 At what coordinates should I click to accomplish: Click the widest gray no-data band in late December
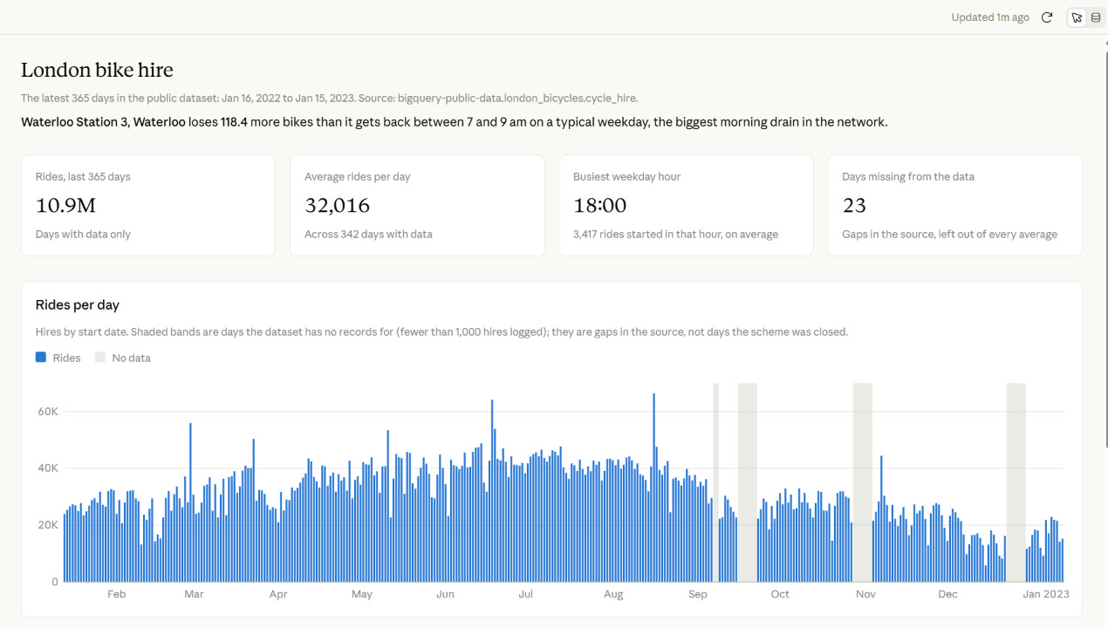coord(1016,482)
